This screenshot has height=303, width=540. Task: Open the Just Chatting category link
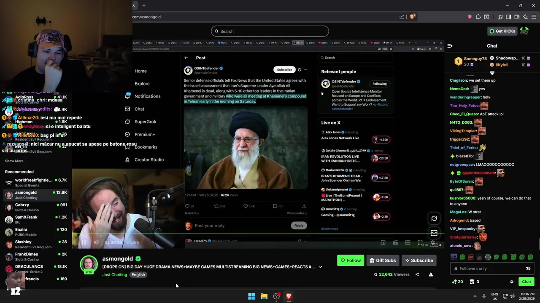114,275
